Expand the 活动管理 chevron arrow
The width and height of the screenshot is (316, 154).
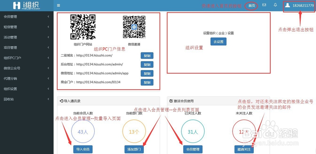tap(48, 37)
